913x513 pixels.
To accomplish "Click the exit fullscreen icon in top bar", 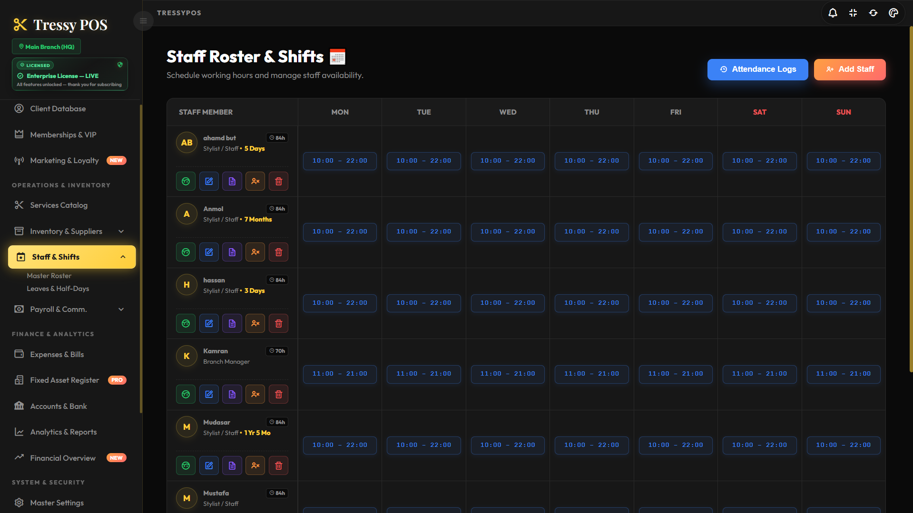I will [853, 13].
